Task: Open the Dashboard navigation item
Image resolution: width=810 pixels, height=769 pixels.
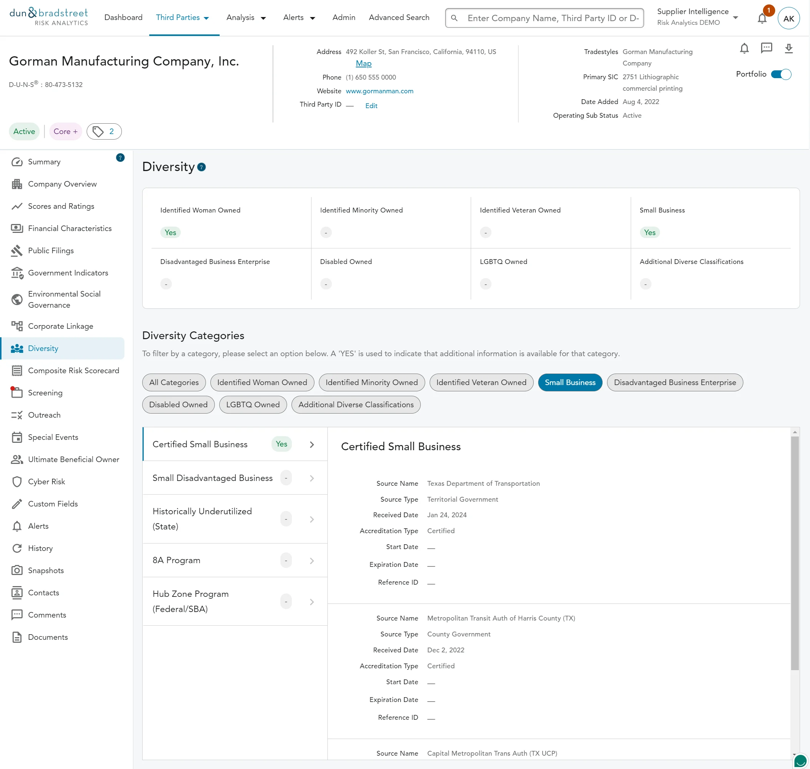Action: tap(123, 18)
